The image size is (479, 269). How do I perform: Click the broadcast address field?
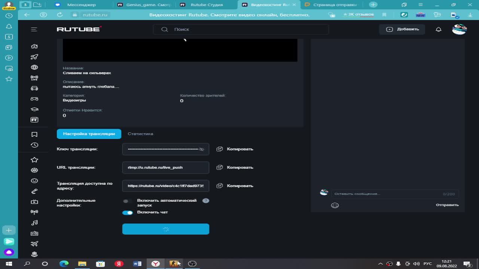point(166,186)
